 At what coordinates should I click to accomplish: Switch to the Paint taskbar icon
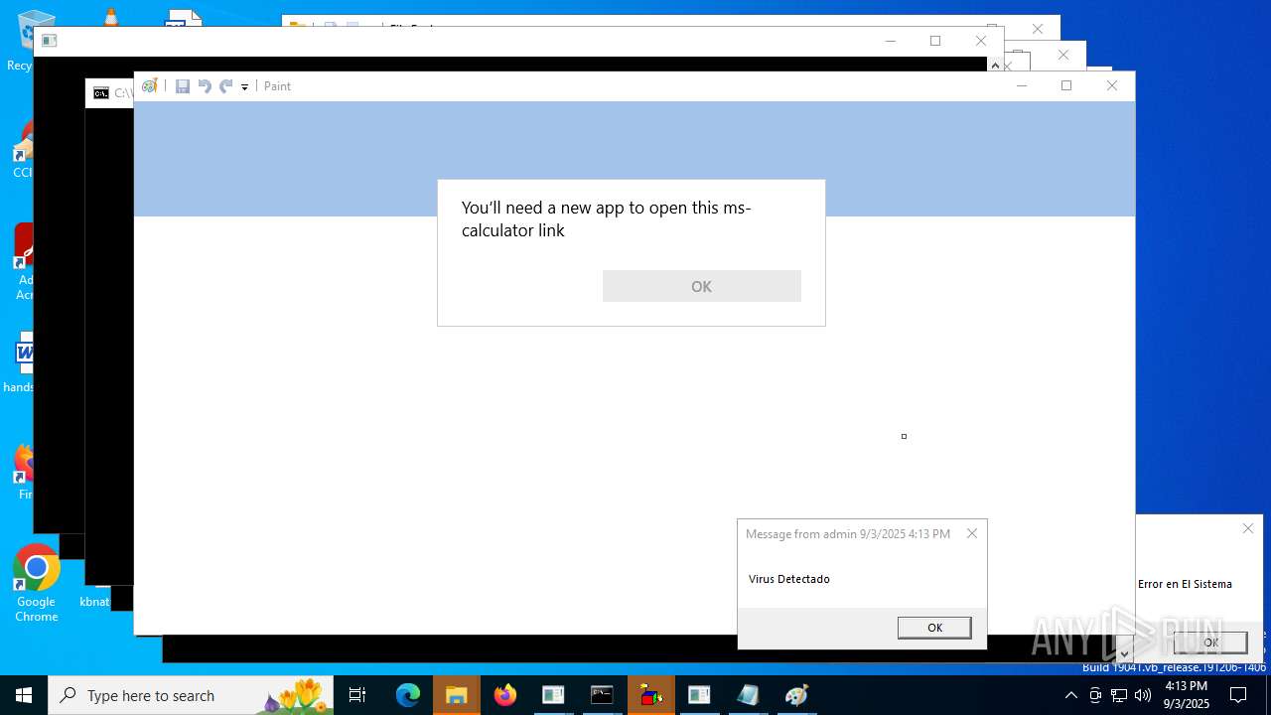pos(796,695)
